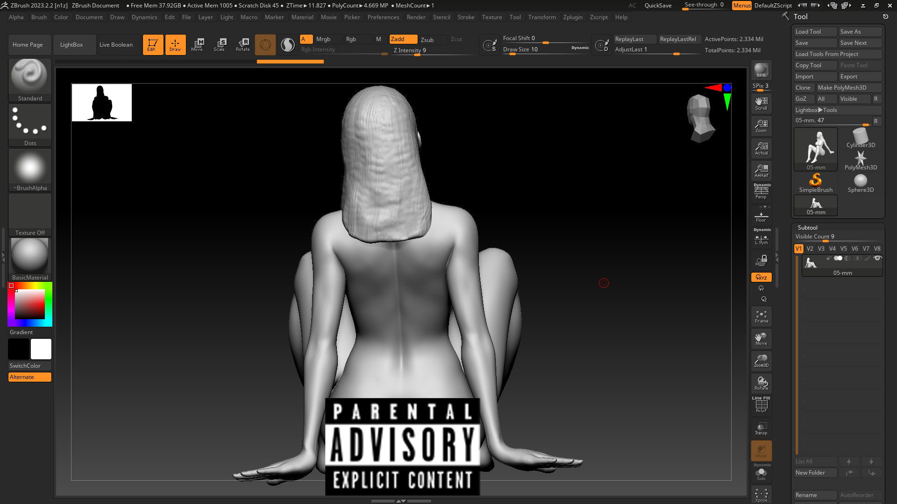Click the right shelf Move icon

[761, 339]
